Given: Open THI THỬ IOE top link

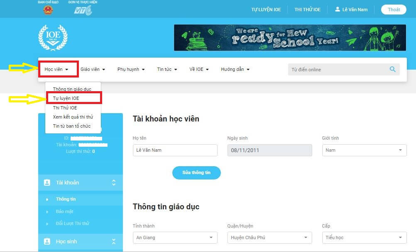Looking at the screenshot, I should tap(307, 10).
